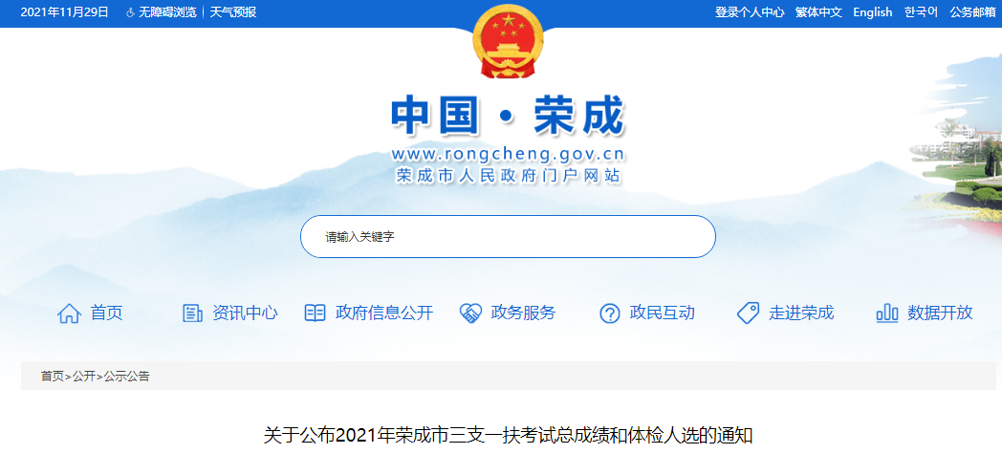
Task: Open the 数据开放 navigation item
Action: pos(940,313)
